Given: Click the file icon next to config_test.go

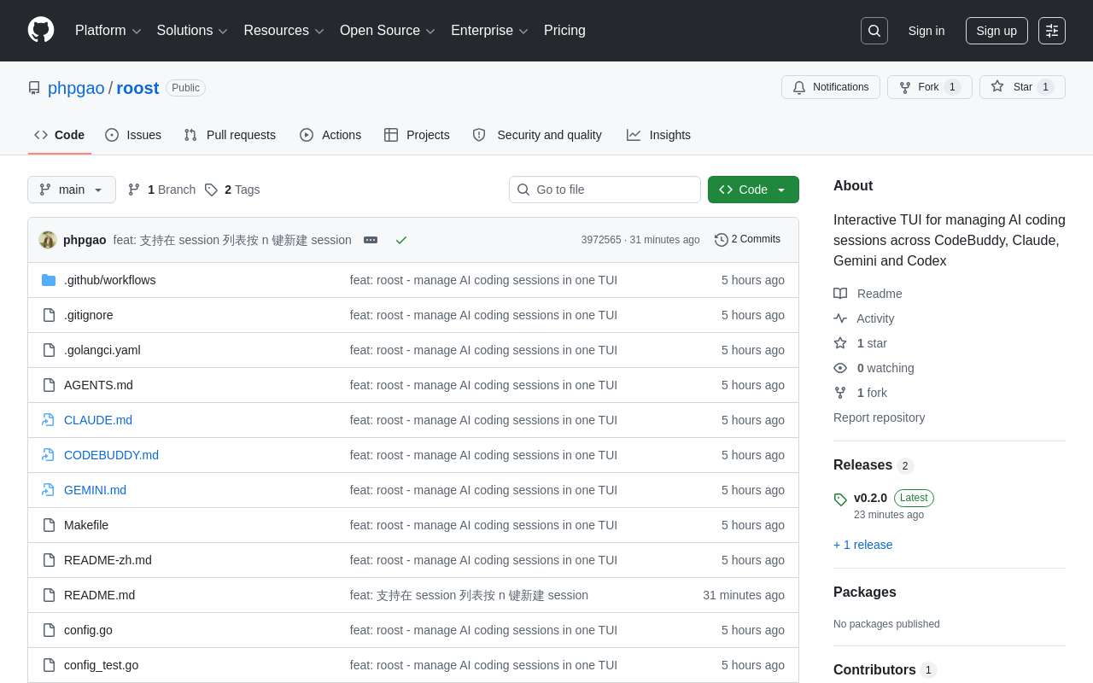Looking at the screenshot, I should point(49,665).
